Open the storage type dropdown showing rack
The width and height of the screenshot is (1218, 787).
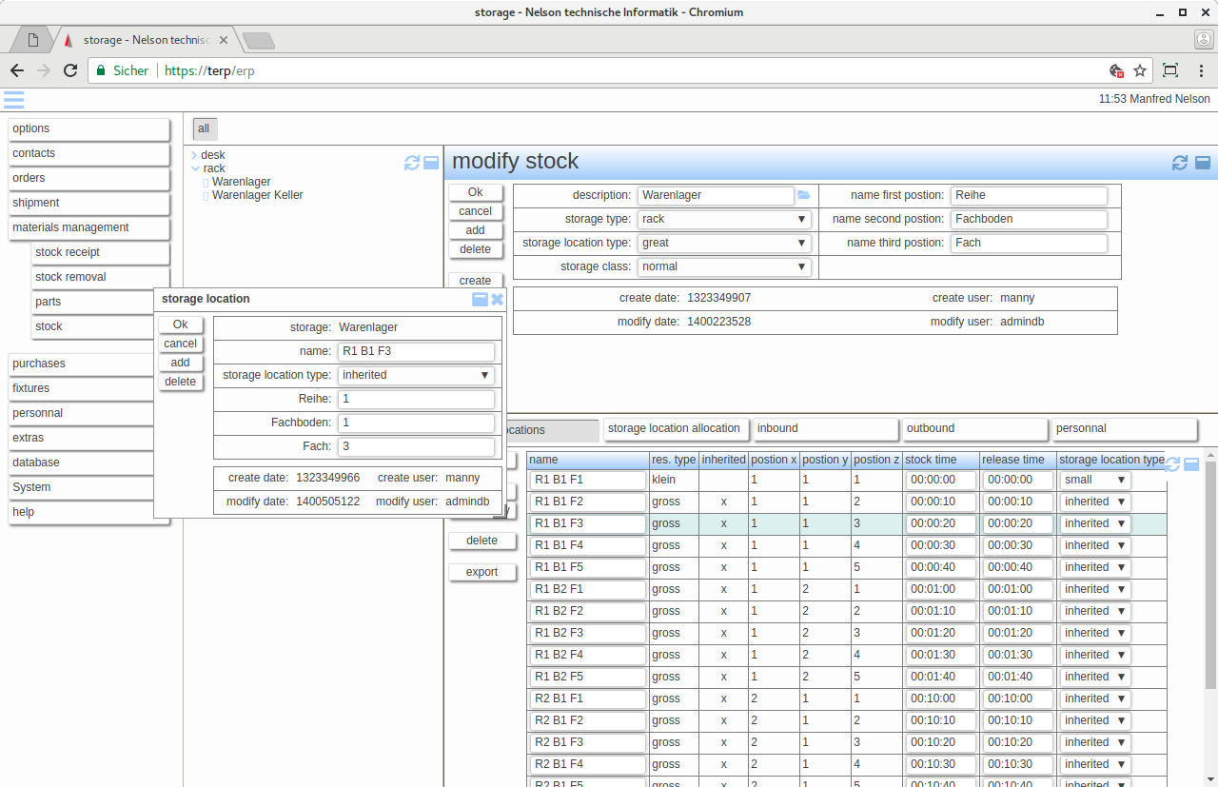tap(802, 219)
